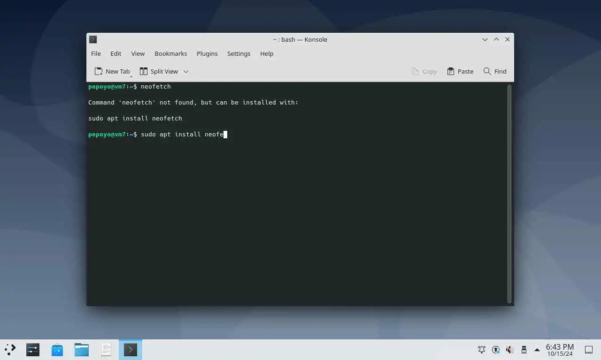Click the removable device icon in the tray

point(524,349)
